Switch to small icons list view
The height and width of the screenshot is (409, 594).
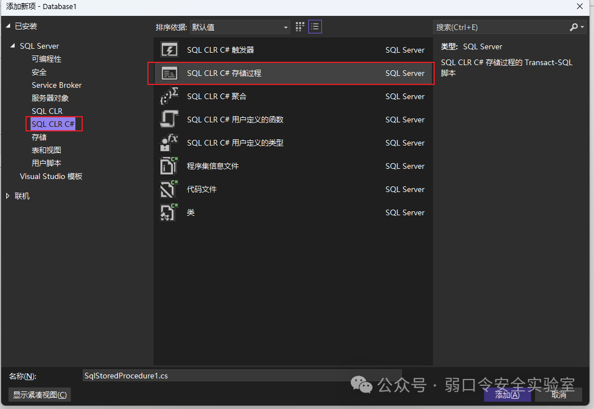click(x=315, y=27)
